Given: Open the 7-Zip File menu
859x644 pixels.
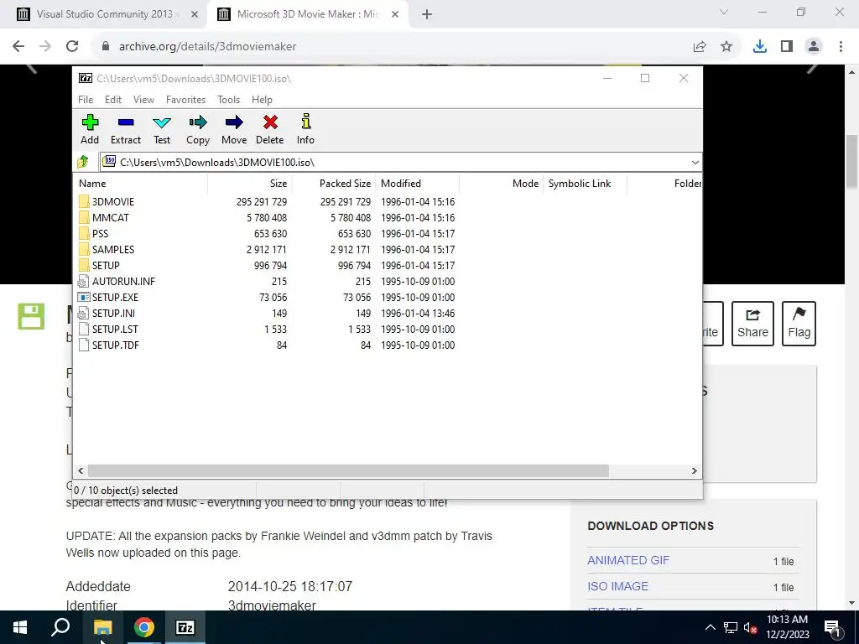Looking at the screenshot, I should click(x=86, y=100).
